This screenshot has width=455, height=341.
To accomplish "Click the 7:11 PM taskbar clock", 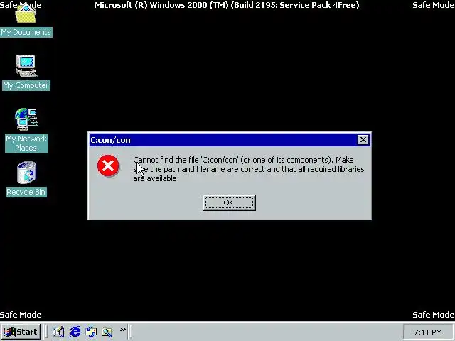I will tap(428, 332).
